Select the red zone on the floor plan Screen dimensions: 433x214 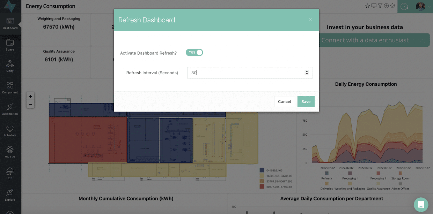pos(88,139)
